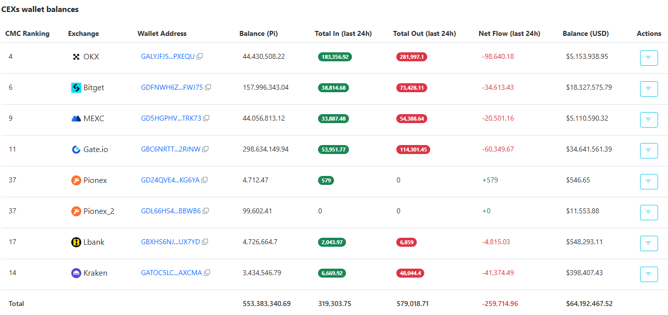Open the actions filter for Pionex row
Viewport: 668px width, 315px height.
(649, 181)
